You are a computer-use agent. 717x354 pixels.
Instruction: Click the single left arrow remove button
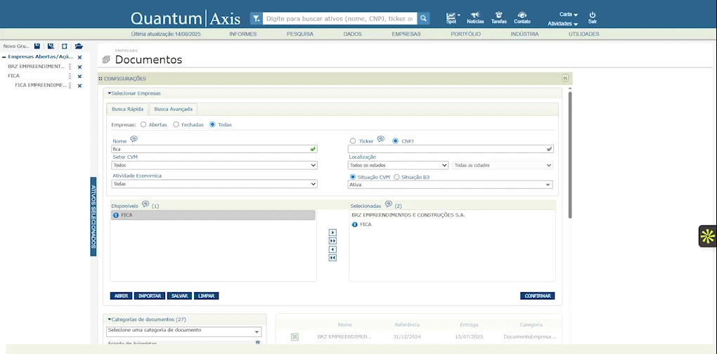point(333,249)
